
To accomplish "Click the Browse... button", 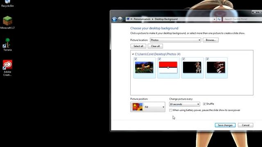I will coord(210,40).
